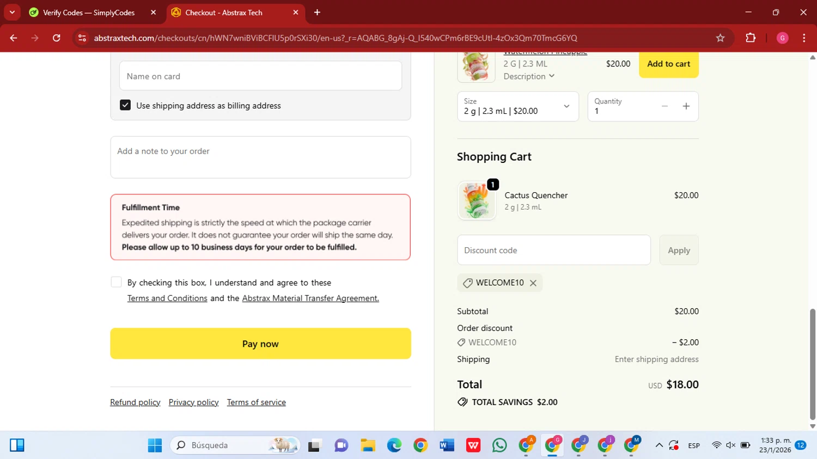Add suggested product to cart
This screenshot has width=817, height=459.
click(668, 64)
